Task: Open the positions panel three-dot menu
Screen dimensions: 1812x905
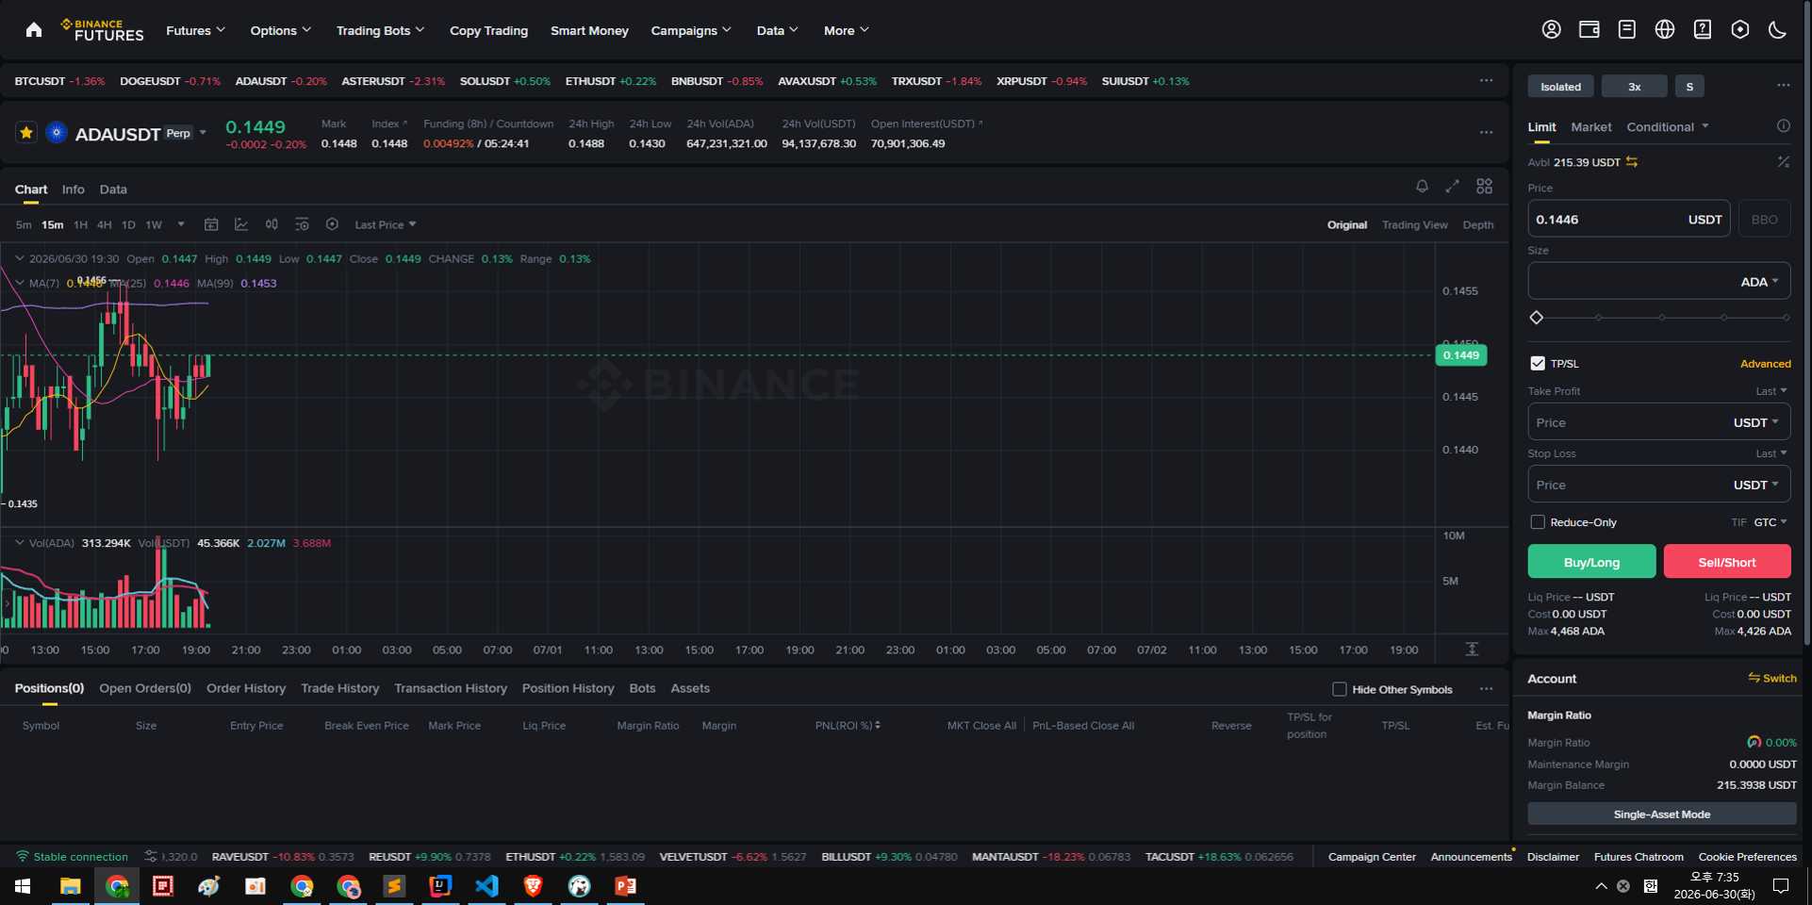Action: click(1486, 689)
